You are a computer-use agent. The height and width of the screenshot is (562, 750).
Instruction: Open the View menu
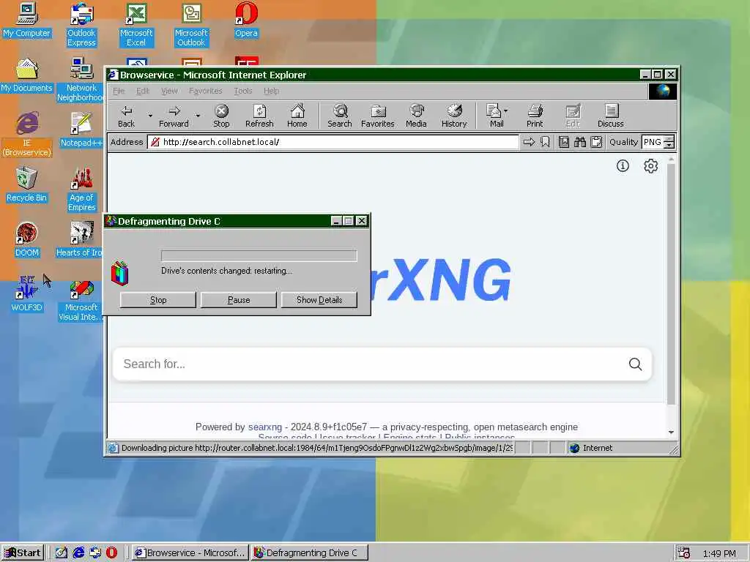click(169, 91)
